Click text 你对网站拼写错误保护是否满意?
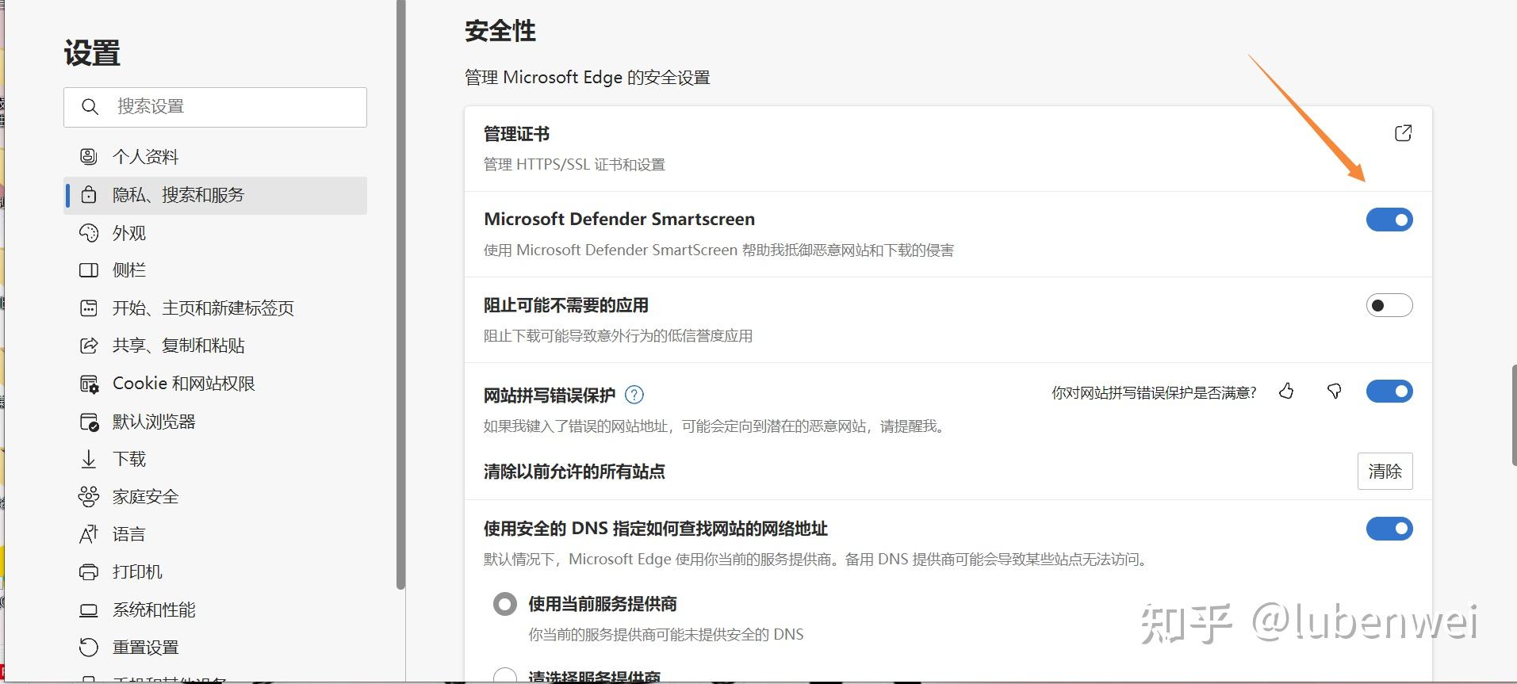The image size is (1517, 684). coord(1154,392)
